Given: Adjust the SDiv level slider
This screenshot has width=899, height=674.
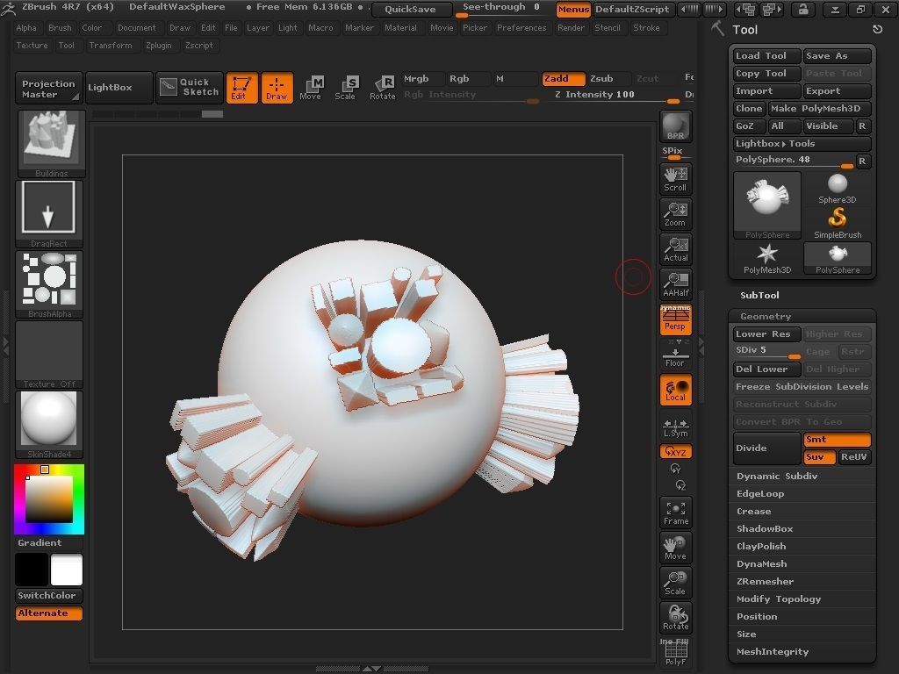Looking at the screenshot, I should (767, 351).
